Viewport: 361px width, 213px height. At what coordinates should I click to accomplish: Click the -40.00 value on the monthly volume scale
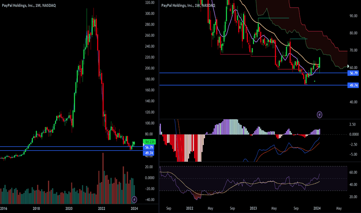[x=149, y=200]
